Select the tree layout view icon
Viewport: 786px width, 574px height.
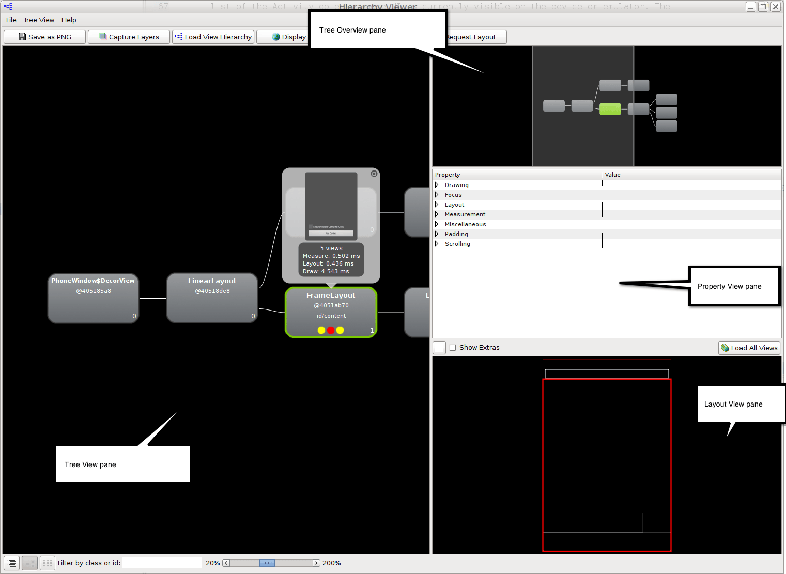pos(11,563)
